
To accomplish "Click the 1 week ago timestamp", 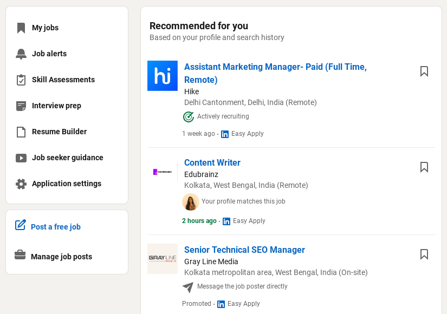I will tap(198, 134).
